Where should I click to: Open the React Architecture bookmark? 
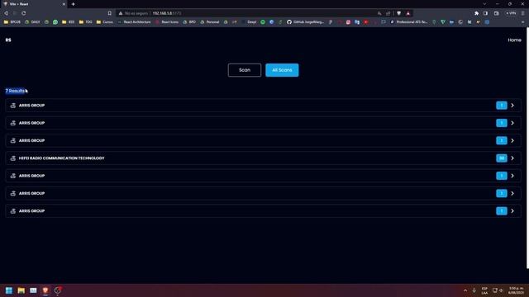[135, 22]
